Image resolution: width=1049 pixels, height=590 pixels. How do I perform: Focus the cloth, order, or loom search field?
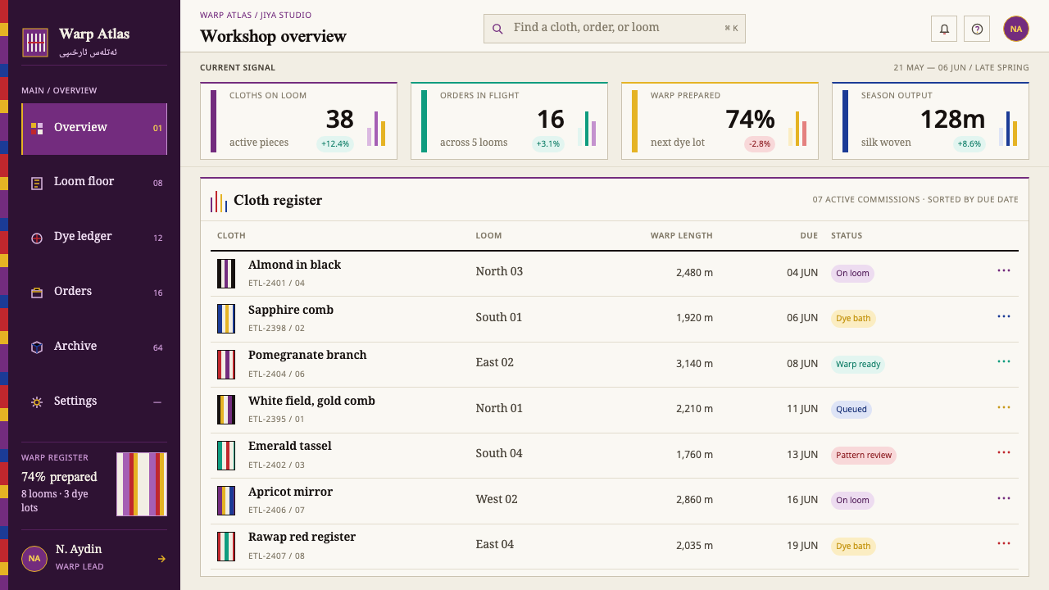615,29
